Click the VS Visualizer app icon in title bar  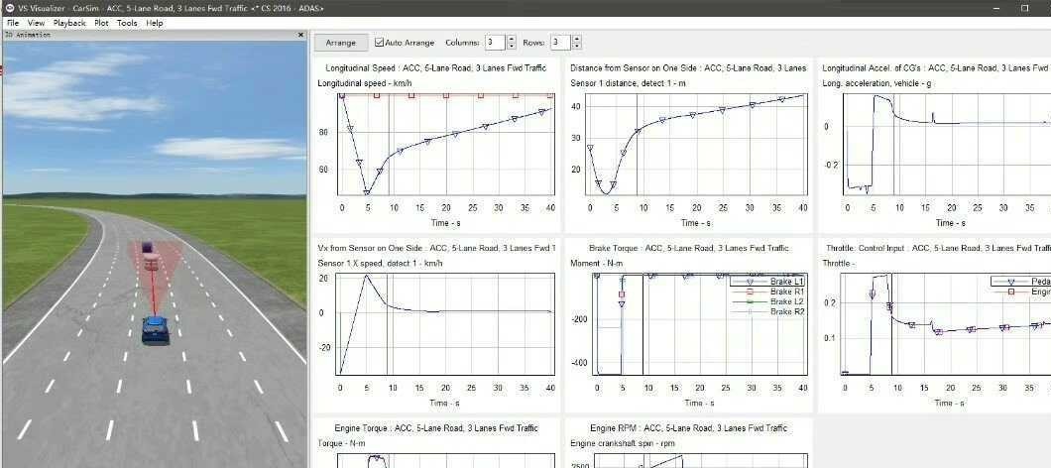pos(10,8)
